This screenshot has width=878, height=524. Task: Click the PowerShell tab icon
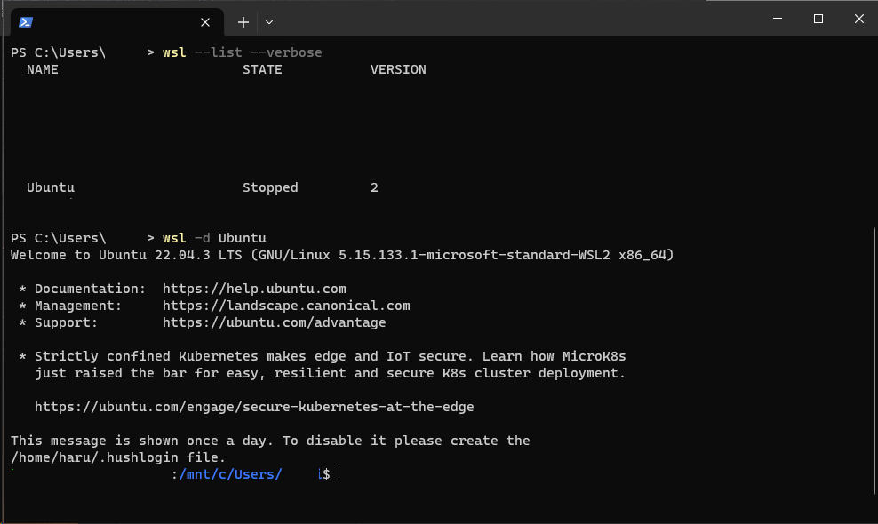click(26, 22)
